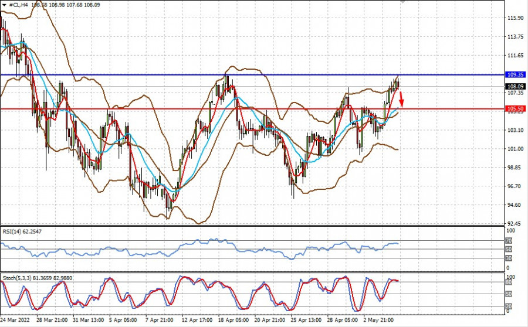Image resolution: width=528 pixels, height=327 pixels.
Task: Click the black 108.09 current price label
Action: [515, 86]
